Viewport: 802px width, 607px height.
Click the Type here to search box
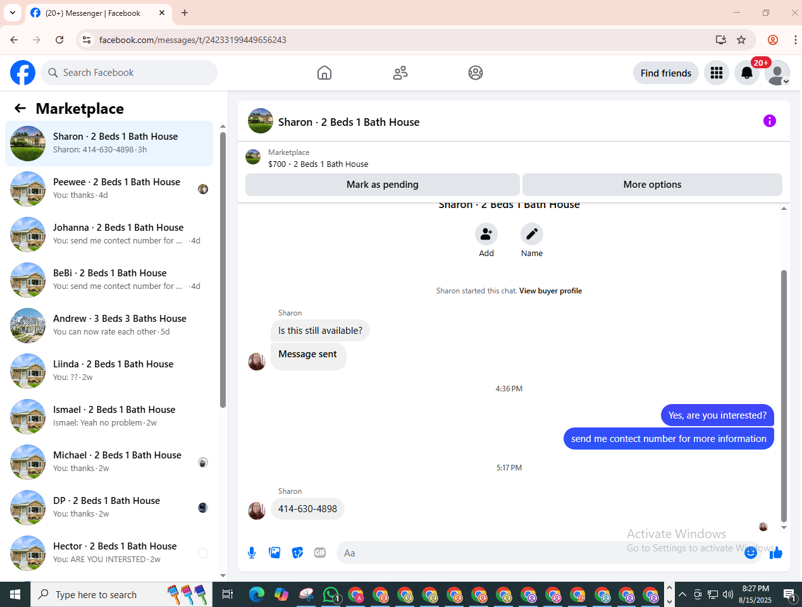pos(121,594)
